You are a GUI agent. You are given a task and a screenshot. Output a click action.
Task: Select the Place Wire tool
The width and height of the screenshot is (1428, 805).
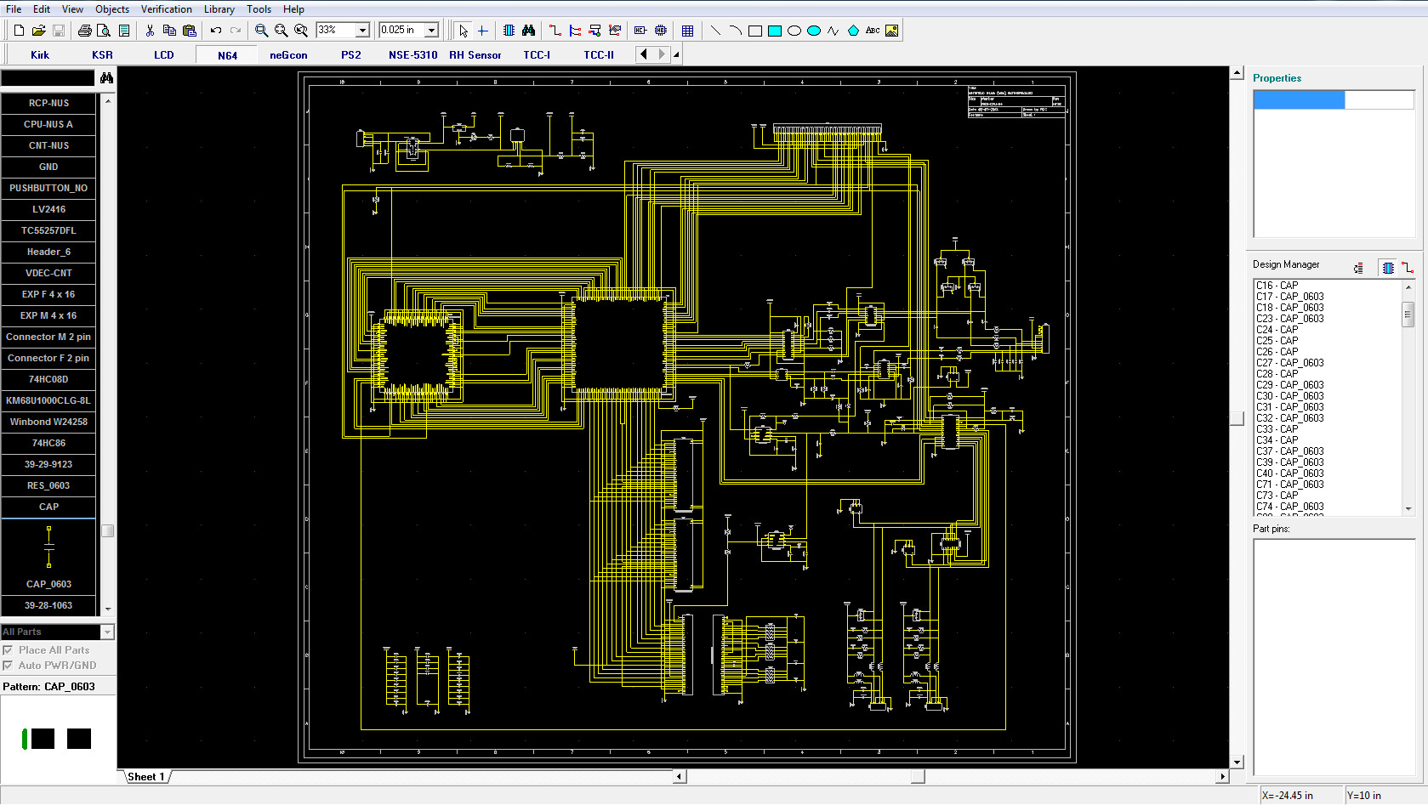tap(555, 31)
